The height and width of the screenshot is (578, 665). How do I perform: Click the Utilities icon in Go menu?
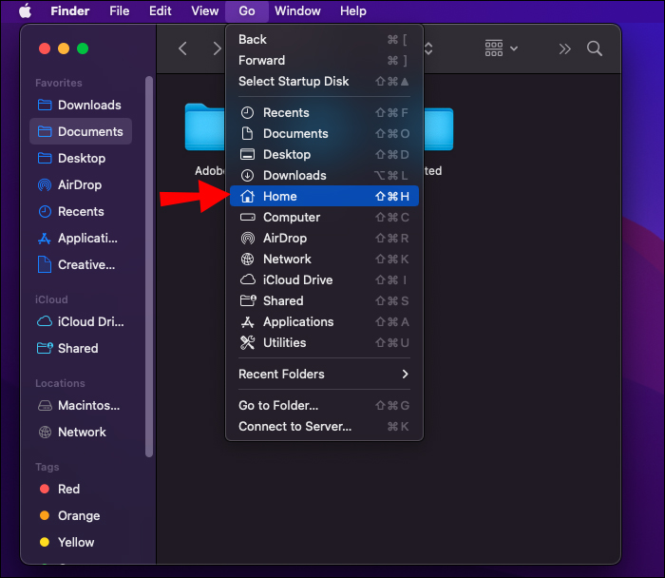(247, 342)
